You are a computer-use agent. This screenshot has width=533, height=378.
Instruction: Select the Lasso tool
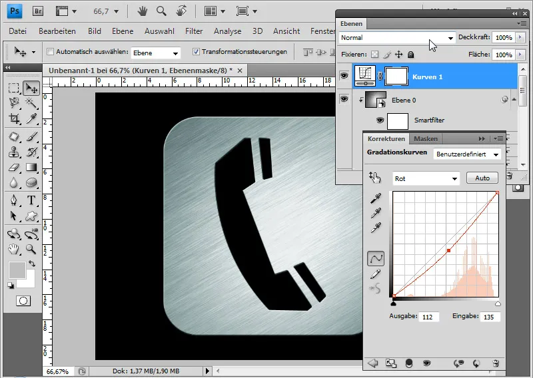pos(13,103)
